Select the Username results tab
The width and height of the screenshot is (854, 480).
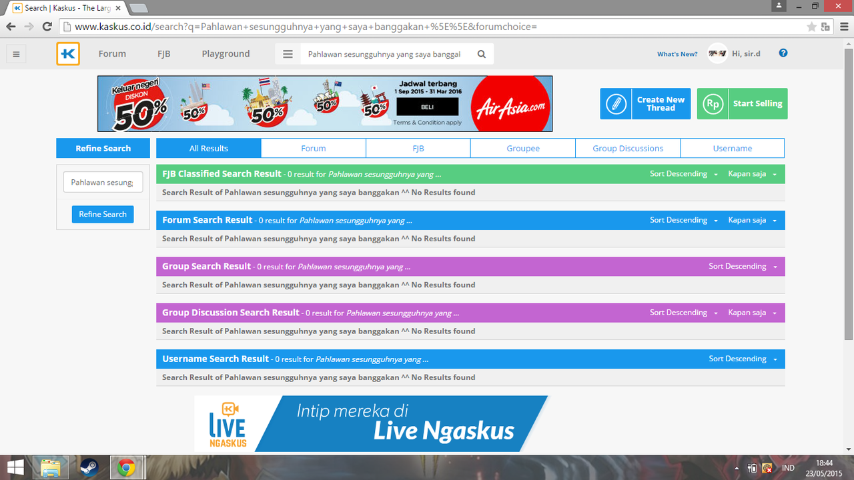(x=732, y=149)
